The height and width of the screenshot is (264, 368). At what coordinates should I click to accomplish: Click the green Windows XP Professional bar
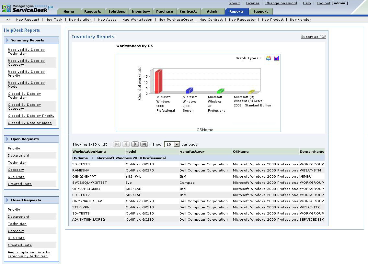click(x=220, y=91)
